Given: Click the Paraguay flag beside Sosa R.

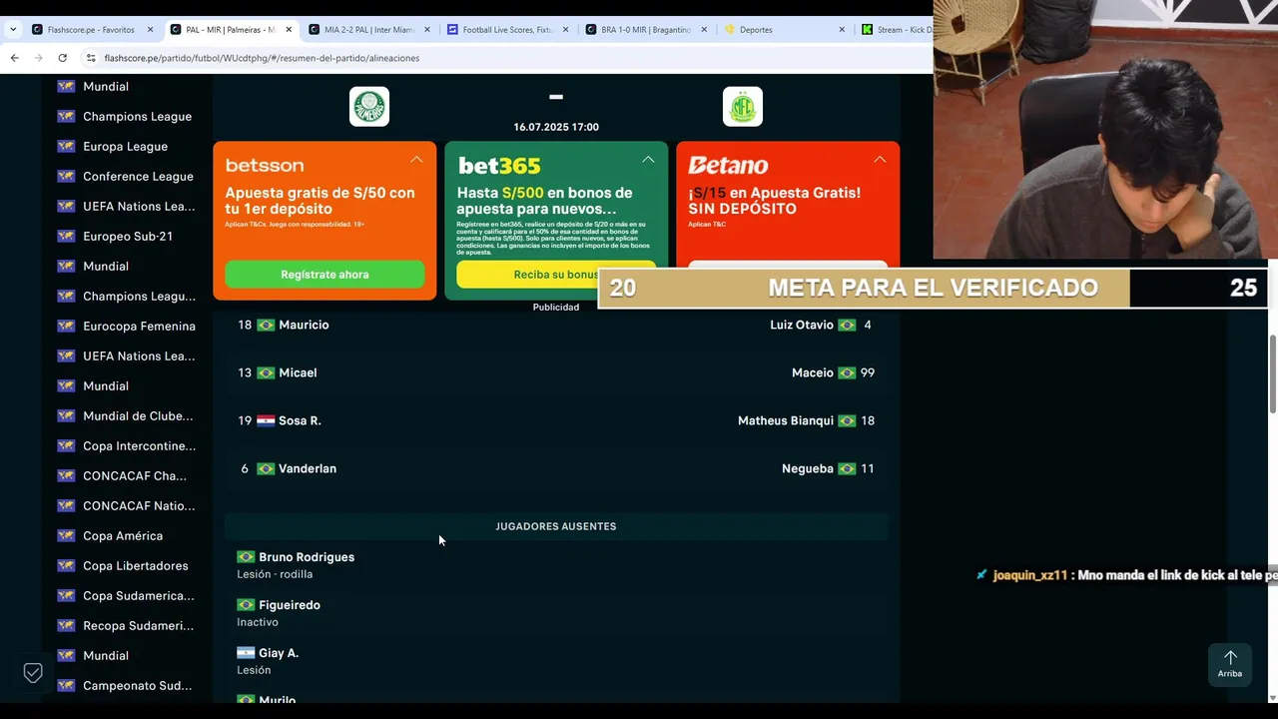Looking at the screenshot, I should pyautogui.click(x=266, y=420).
